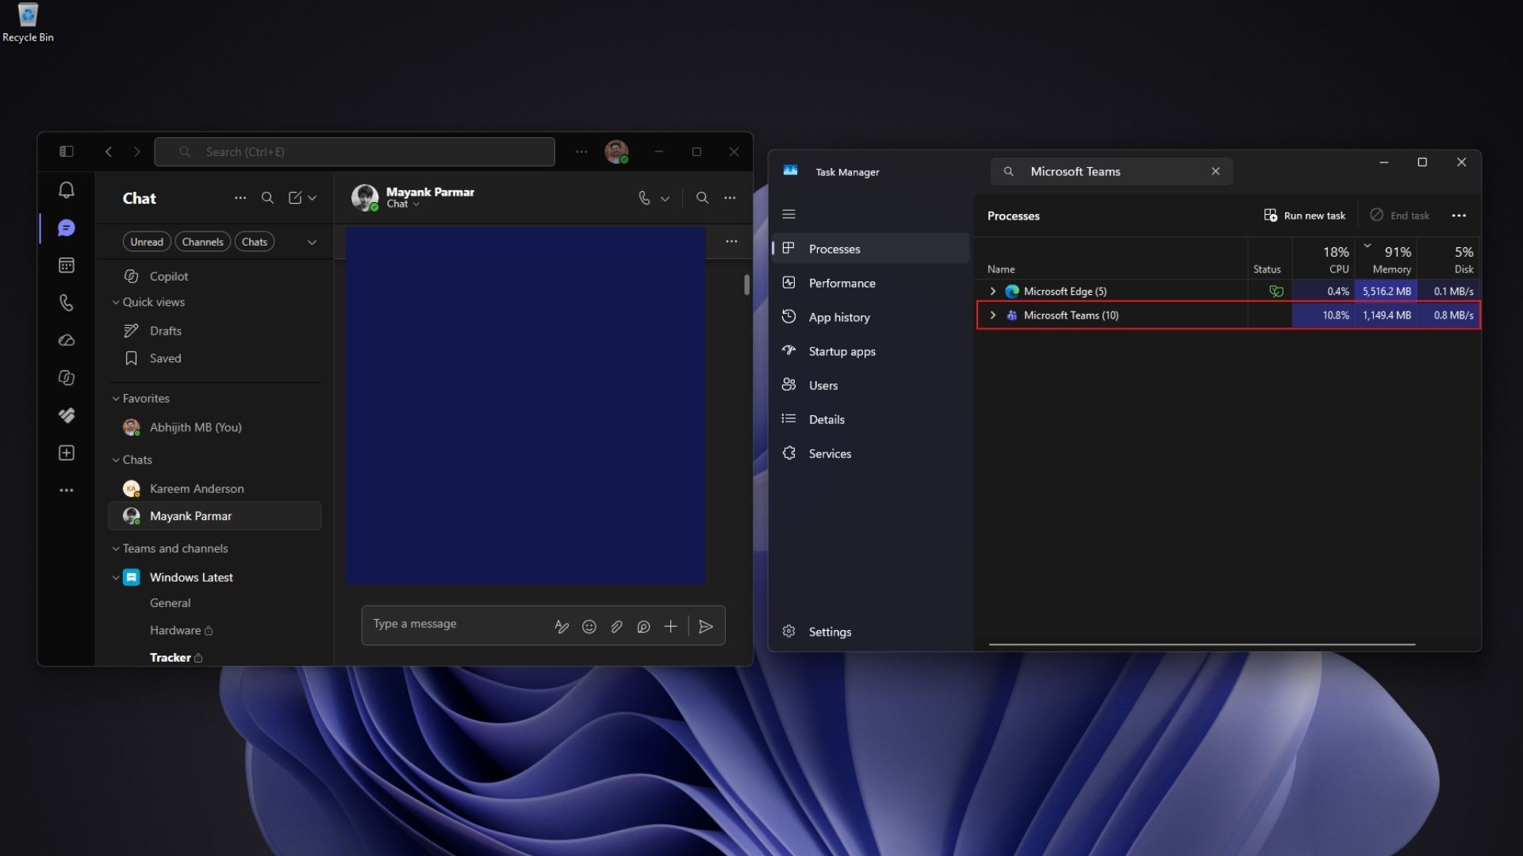Toggle the Unread filter pill
1523x856 pixels.
(x=147, y=242)
